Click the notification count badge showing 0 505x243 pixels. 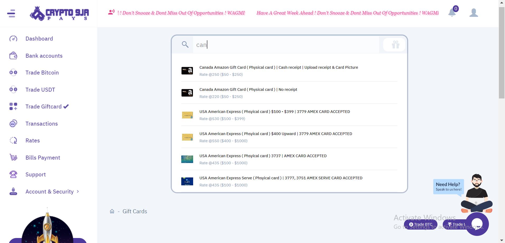[x=456, y=9]
